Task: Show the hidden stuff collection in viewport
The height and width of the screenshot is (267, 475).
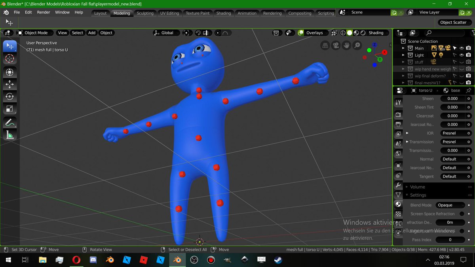Action: pos(462,62)
